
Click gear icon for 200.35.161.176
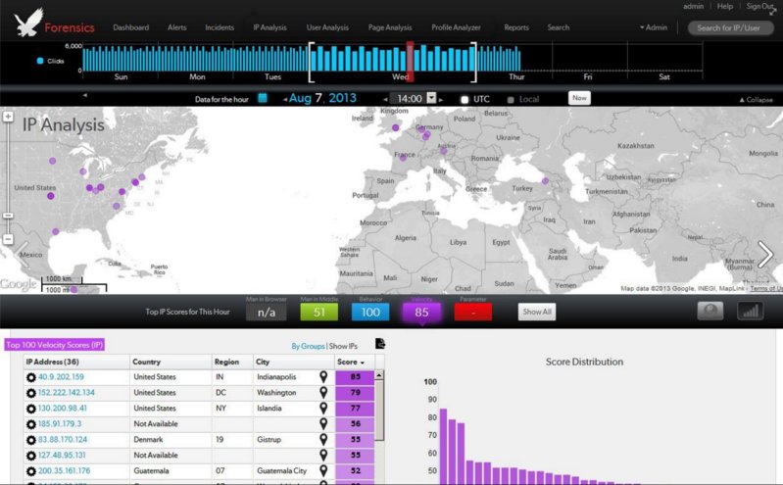pos(31,471)
